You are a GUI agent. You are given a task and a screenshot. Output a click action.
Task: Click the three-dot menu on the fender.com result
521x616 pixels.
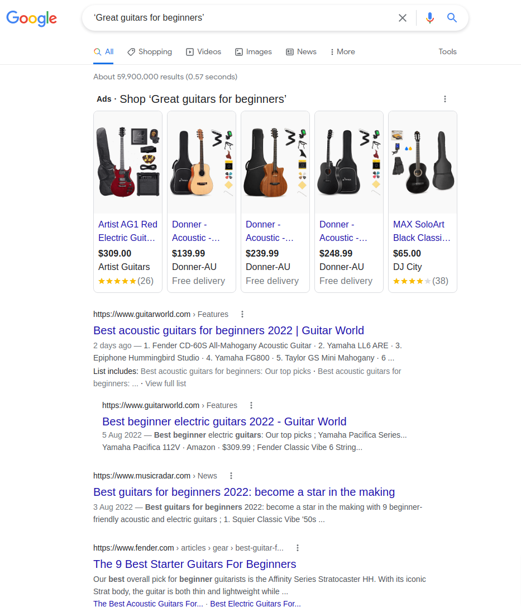tap(298, 548)
